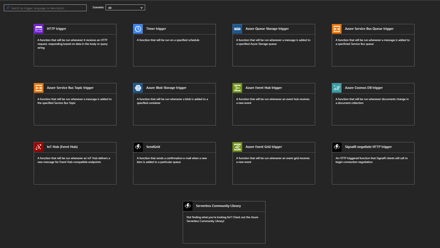Click the HTTP trigger description text

pos(72,44)
